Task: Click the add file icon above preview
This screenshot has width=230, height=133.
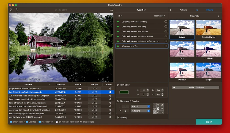Action: [x=11, y=10]
